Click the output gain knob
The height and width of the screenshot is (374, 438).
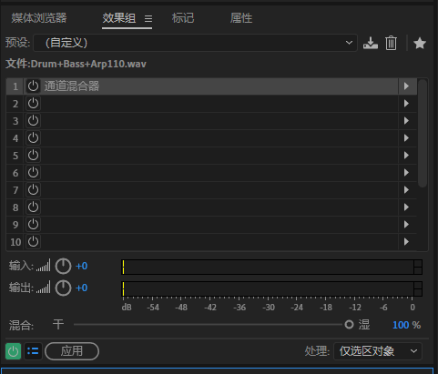tap(63, 288)
